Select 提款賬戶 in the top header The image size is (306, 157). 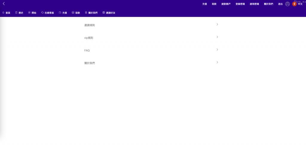click(226, 4)
